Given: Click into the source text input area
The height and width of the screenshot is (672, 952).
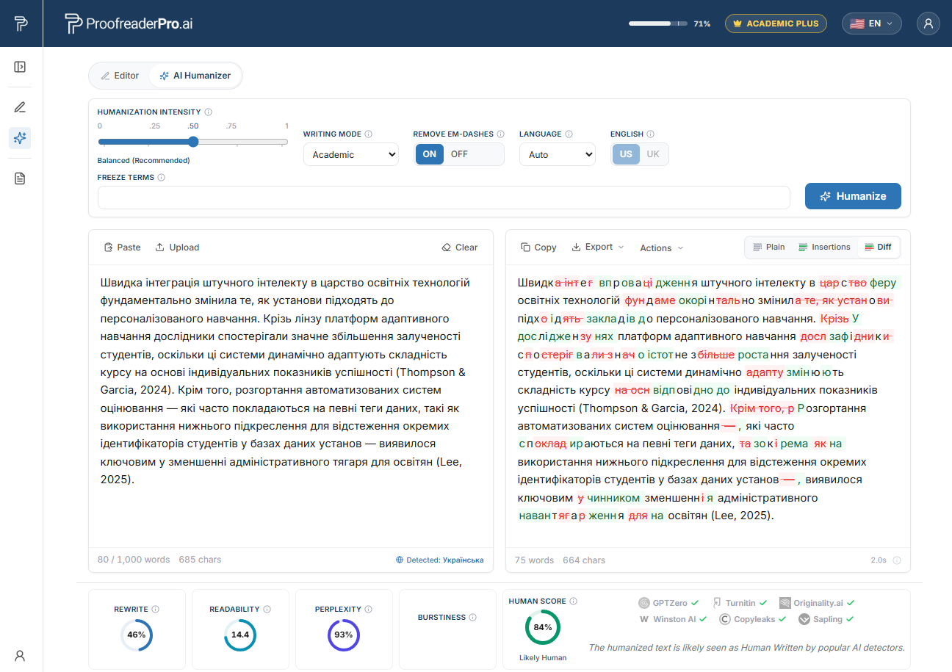Looking at the screenshot, I should pyautogui.click(x=291, y=405).
